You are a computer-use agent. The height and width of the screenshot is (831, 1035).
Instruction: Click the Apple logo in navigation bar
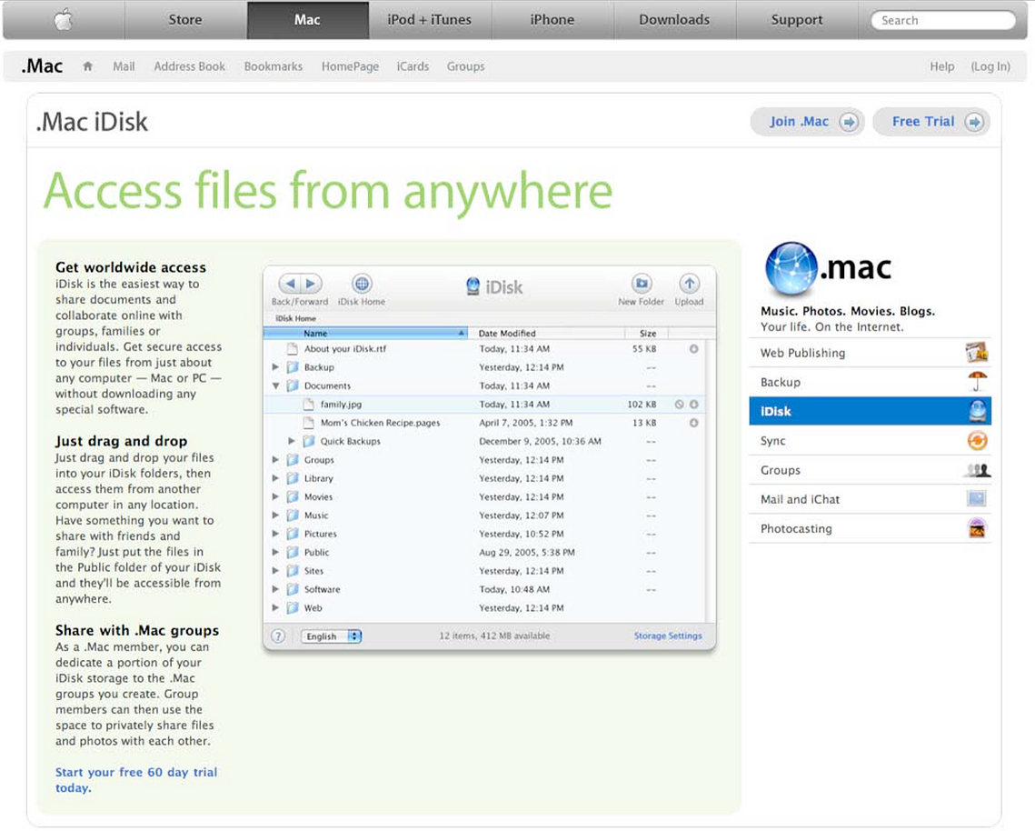(64, 20)
